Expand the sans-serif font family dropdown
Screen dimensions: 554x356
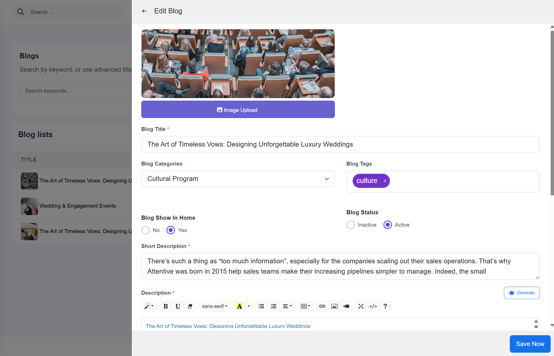tap(215, 306)
